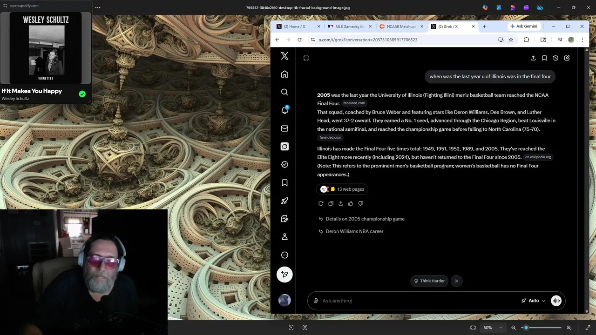
Task: Open the X logo home icon
Action: click(284, 56)
